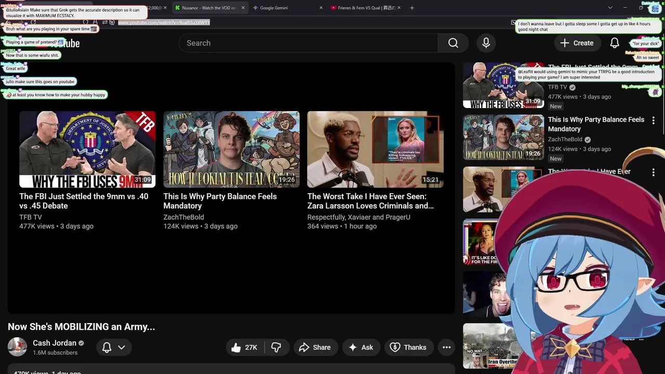Open more options for sidebar Party Balance video
This screenshot has width=665, height=374.
(653, 121)
